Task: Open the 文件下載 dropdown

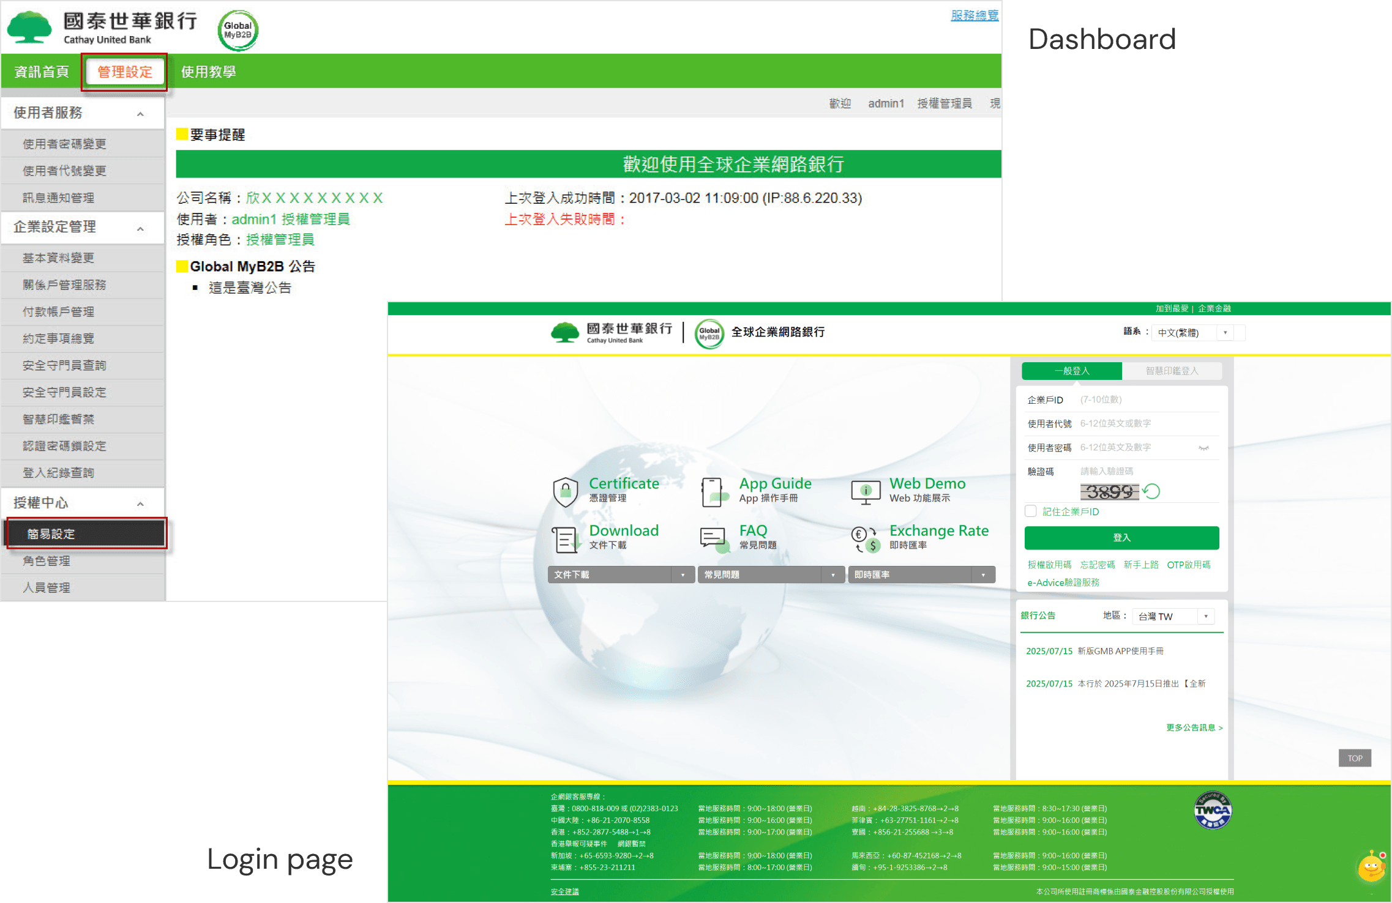Action: point(621,574)
